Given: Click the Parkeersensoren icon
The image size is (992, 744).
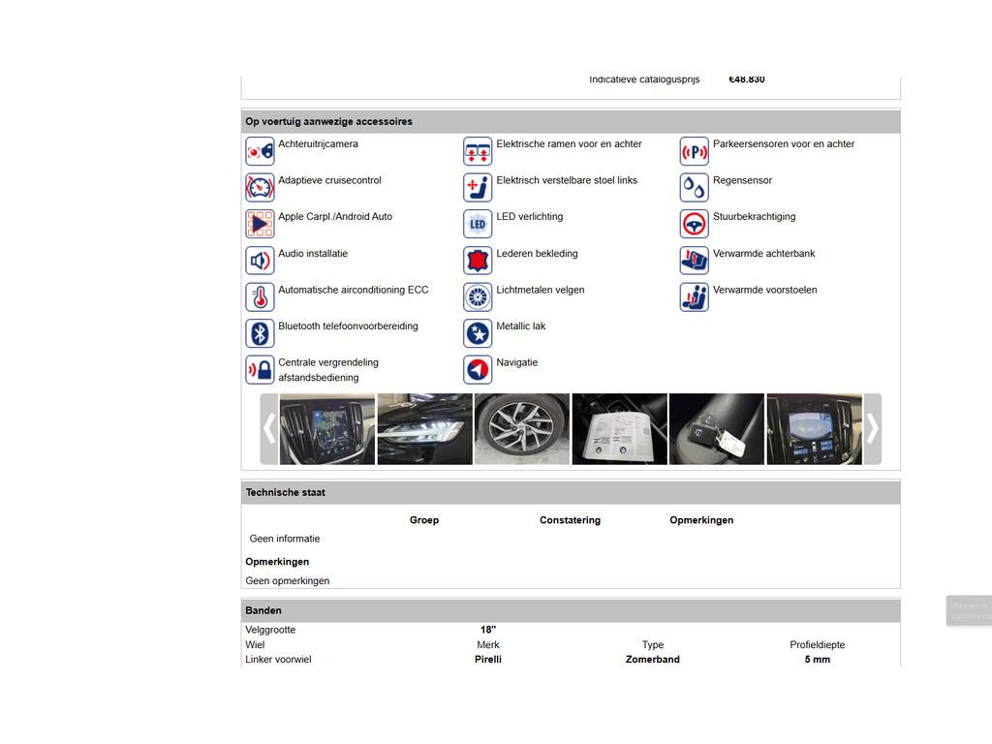Looking at the screenshot, I should [694, 151].
